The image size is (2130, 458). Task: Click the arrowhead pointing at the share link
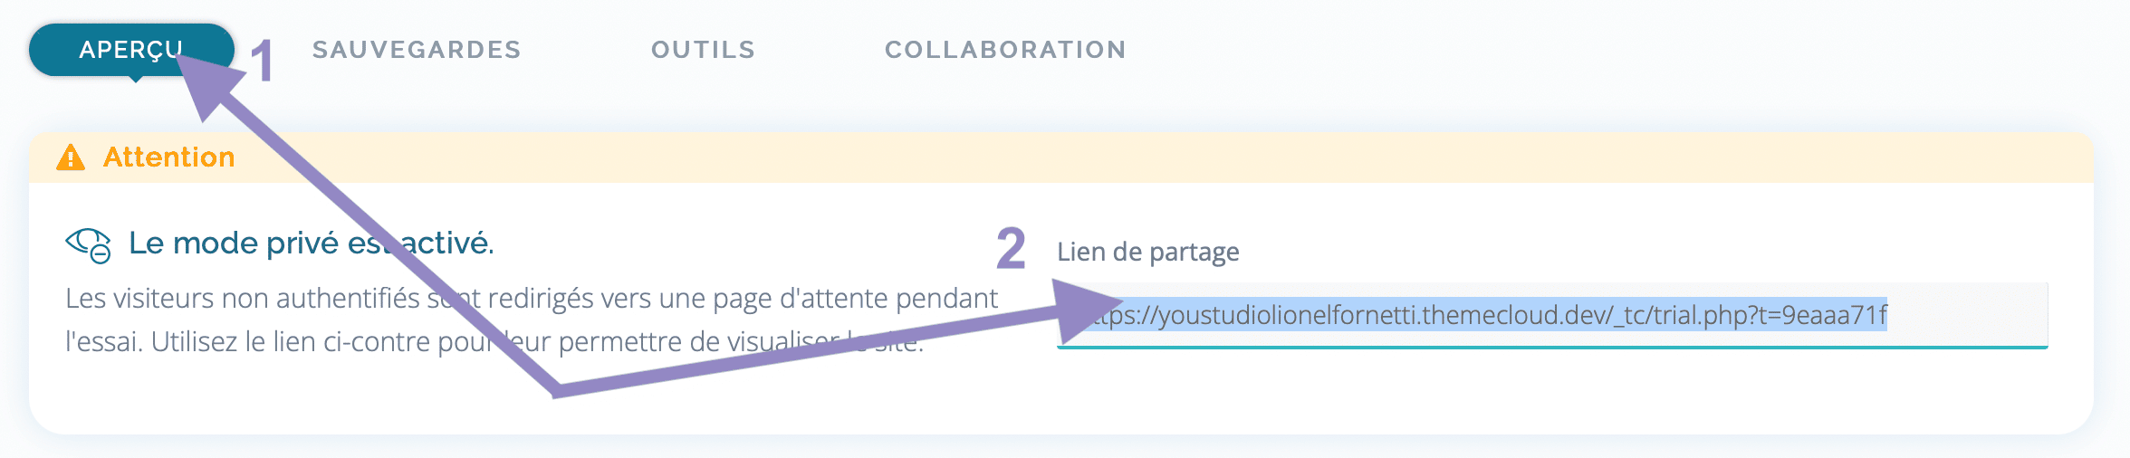coord(1082,310)
